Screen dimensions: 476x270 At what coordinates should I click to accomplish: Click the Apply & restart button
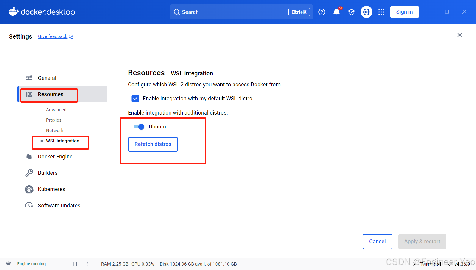pos(422,242)
